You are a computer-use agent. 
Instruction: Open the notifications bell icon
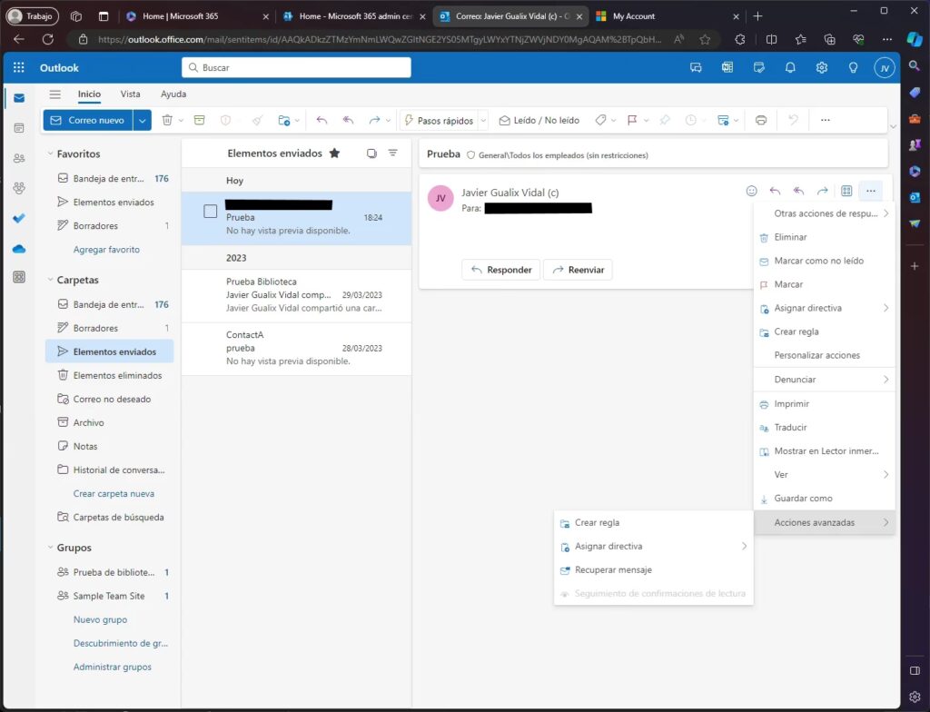coord(790,68)
